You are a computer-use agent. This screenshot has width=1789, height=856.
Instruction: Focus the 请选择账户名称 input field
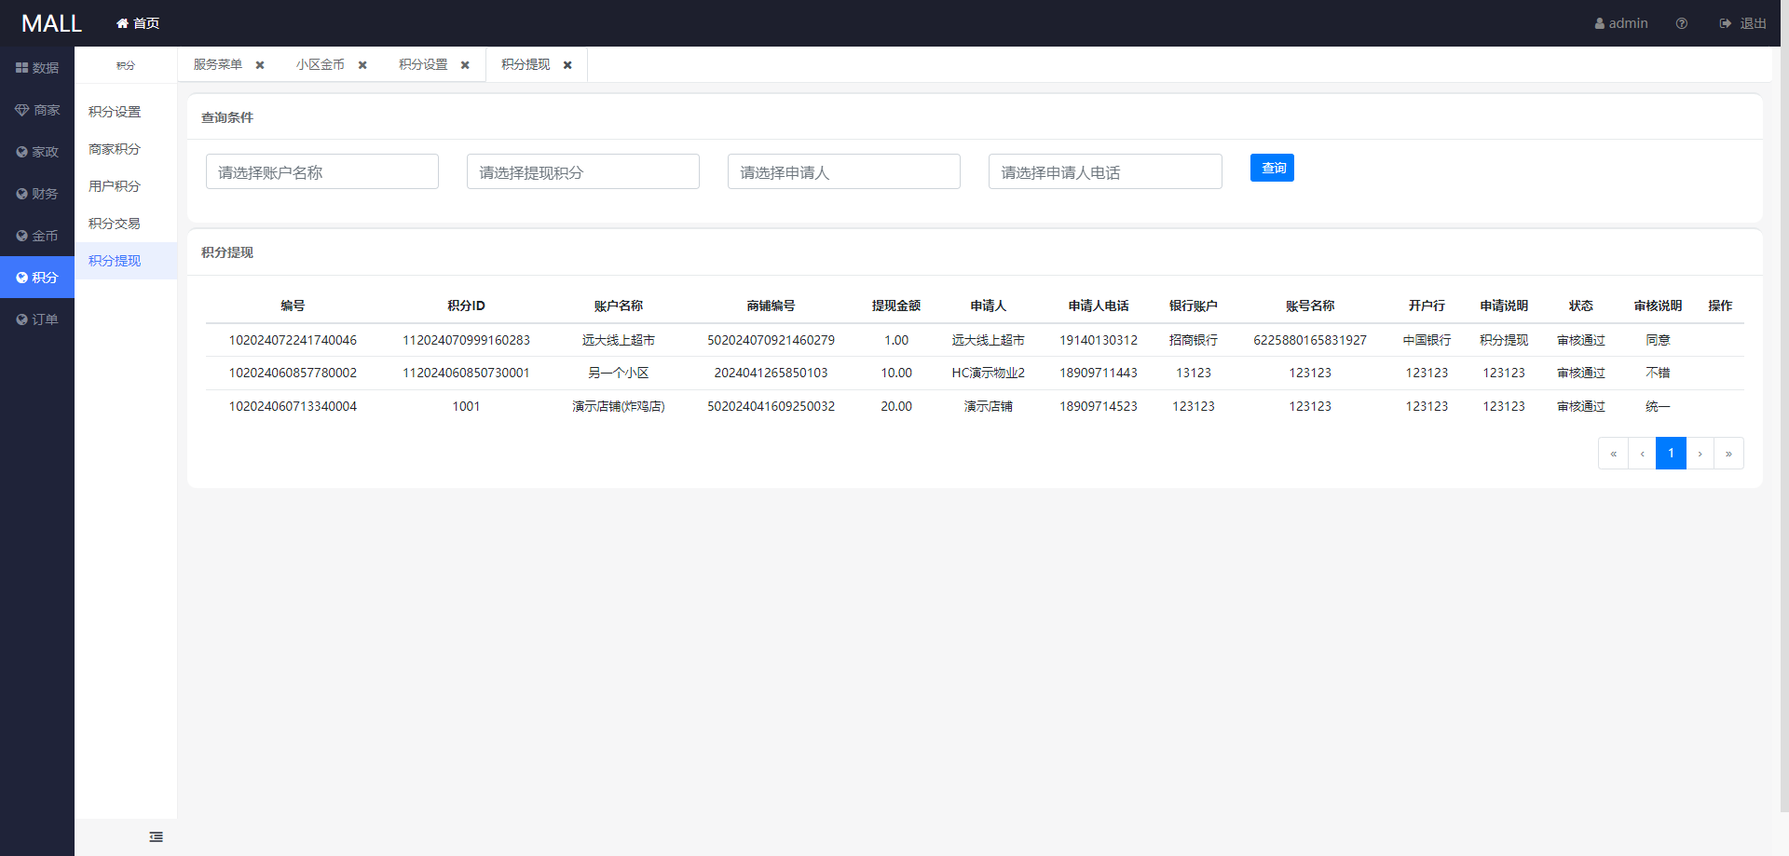pos(322,171)
